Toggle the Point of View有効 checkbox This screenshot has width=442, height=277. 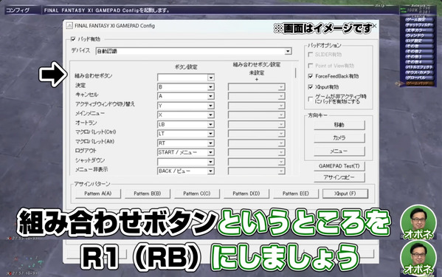tap(311, 66)
